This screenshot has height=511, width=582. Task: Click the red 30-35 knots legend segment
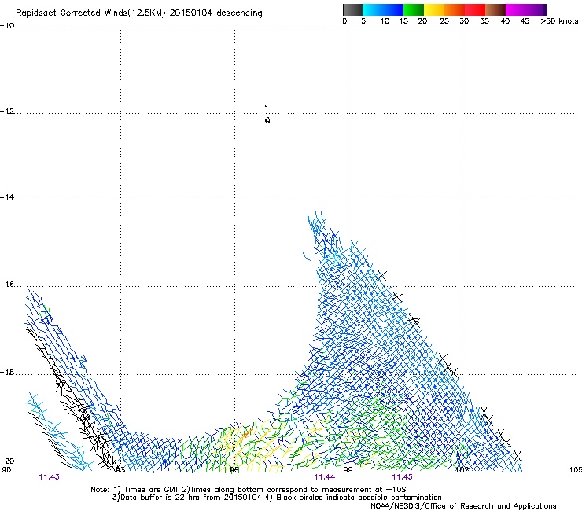[x=475, y=9]
